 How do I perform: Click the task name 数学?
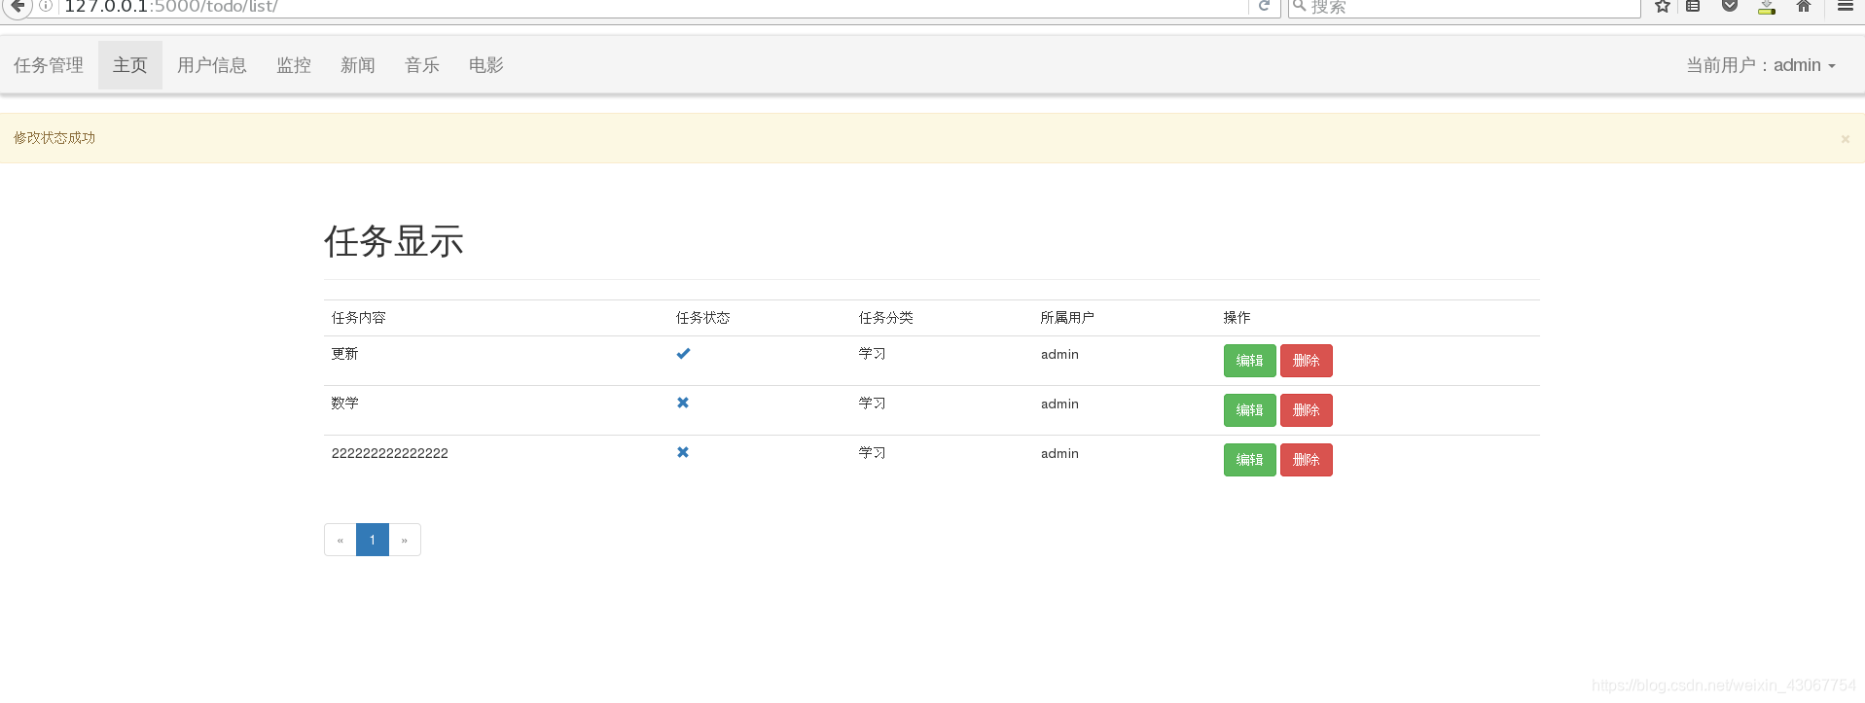coord(344,404)
